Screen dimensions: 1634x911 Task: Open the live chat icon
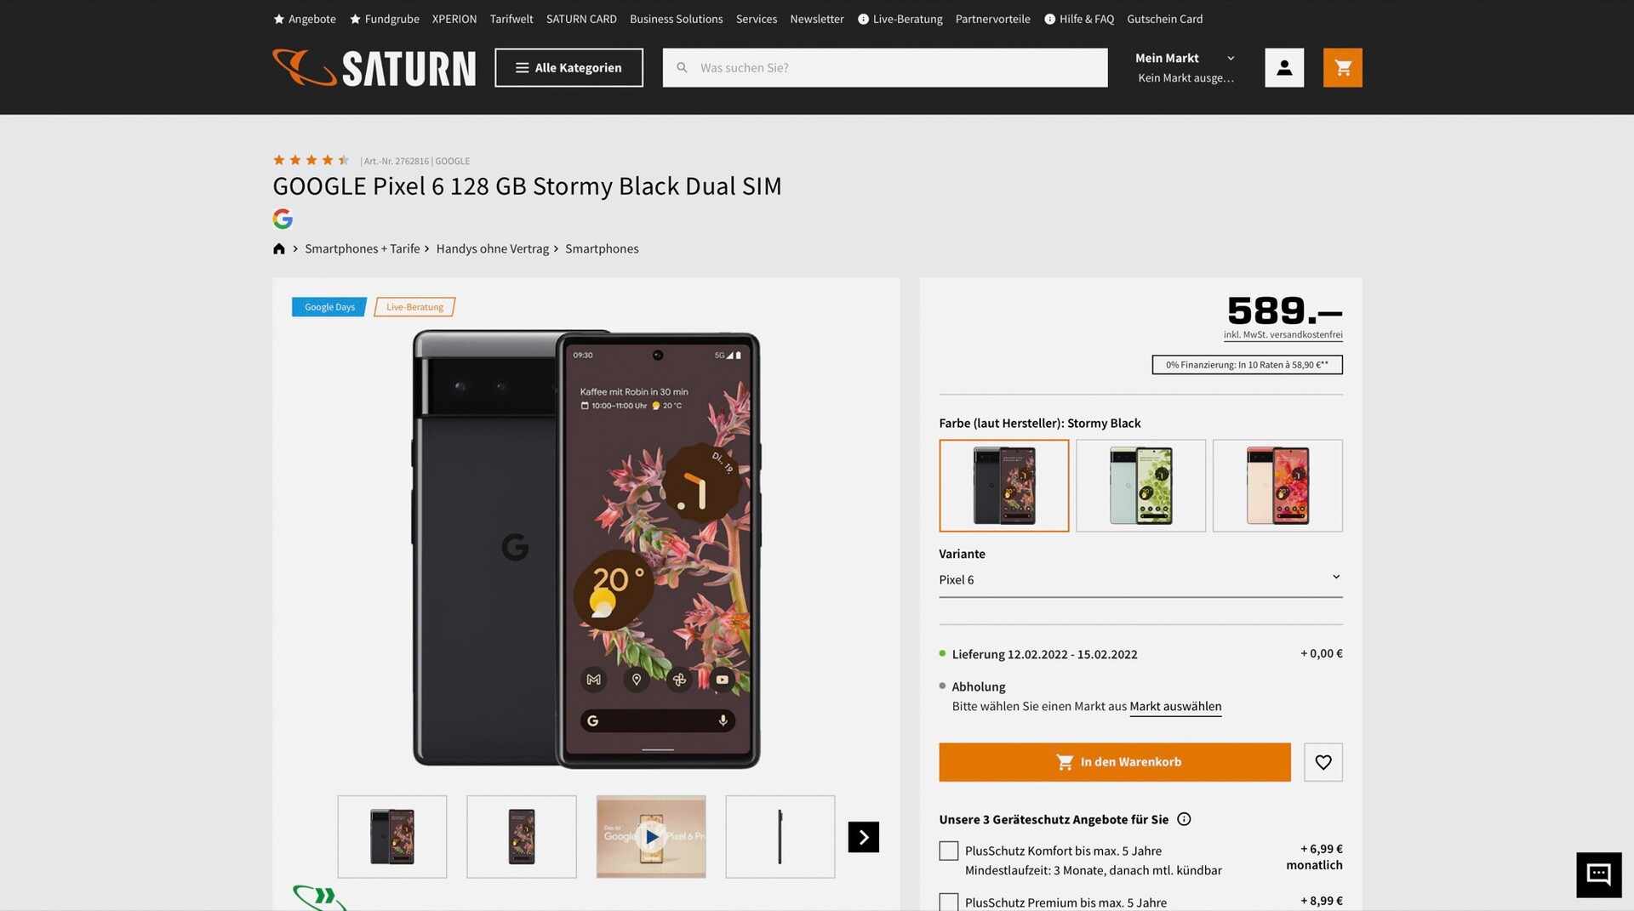(1599, 874)
